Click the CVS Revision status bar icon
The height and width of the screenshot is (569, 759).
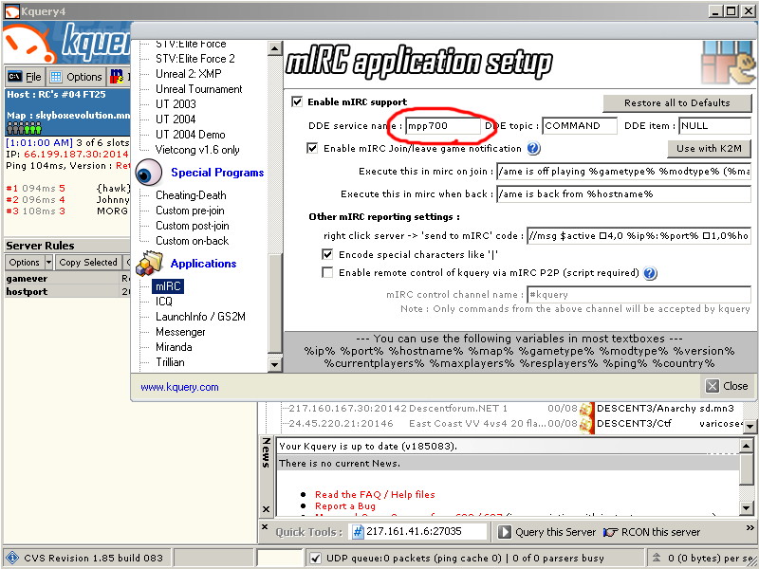point(12,558)
